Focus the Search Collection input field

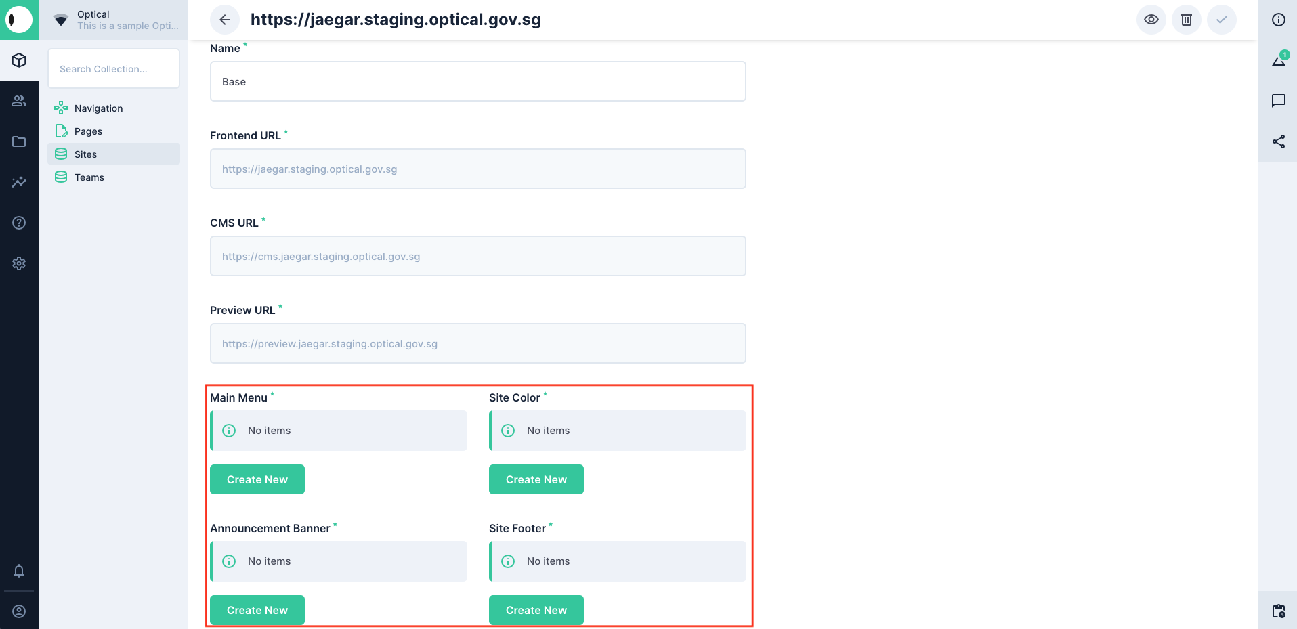(x=114, y=68)
